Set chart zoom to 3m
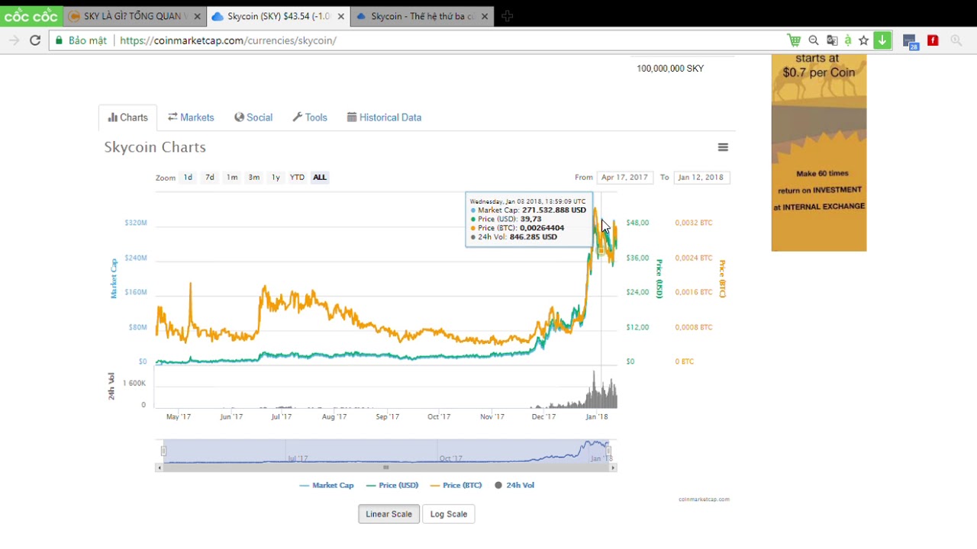977x549 pixels. point(254,177)
